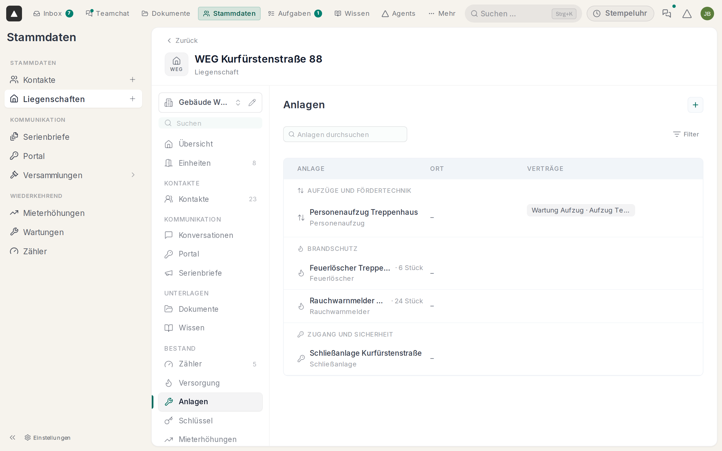Go back using Zurück link
The width and height of the screenshot is (722, 451).
coord(182,41)
